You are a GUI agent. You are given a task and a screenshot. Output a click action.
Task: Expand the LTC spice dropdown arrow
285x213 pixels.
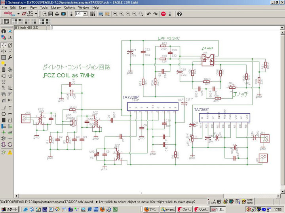point(36,14)
